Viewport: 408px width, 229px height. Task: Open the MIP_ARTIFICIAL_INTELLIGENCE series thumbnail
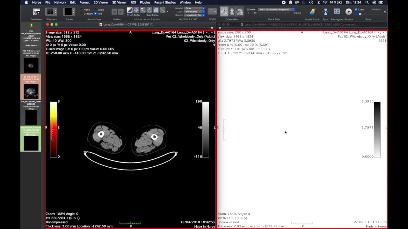click(x=31, y=117)
